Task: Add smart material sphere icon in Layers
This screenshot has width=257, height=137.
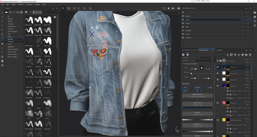Action: 243,55
